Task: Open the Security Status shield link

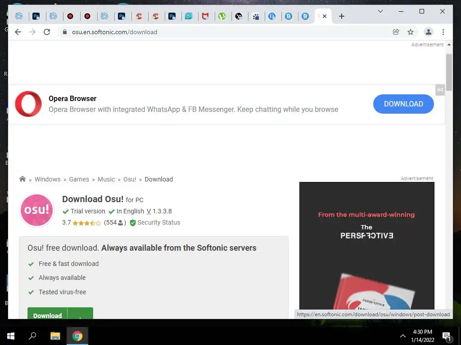Action: (155, 223)
